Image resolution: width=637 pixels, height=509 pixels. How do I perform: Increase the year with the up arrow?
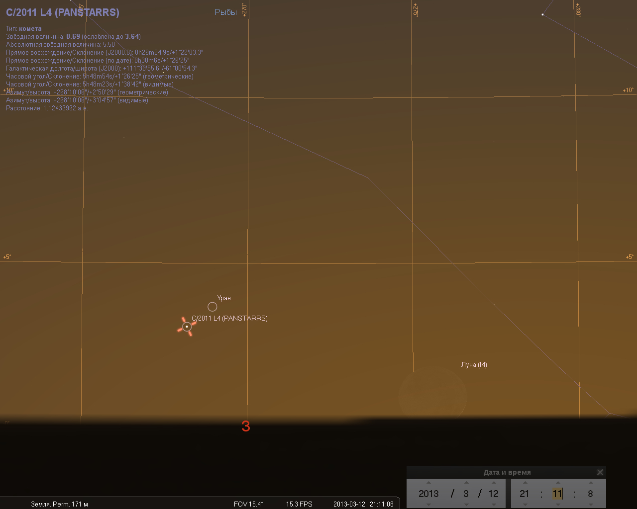[x=428, y=483]
